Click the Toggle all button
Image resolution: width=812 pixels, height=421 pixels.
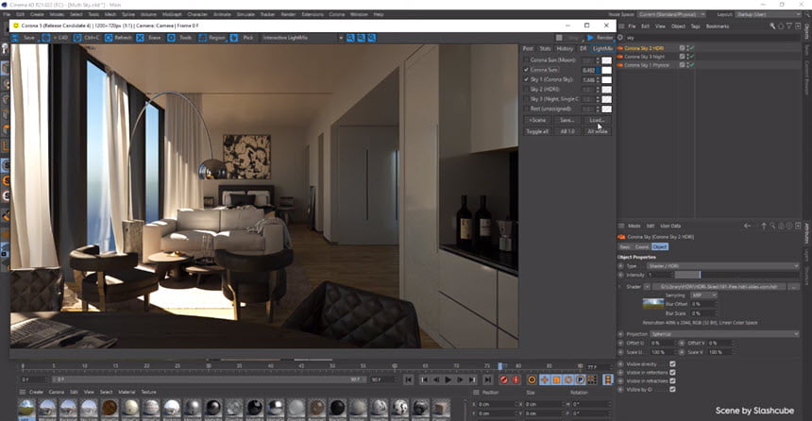coord(537,131)
